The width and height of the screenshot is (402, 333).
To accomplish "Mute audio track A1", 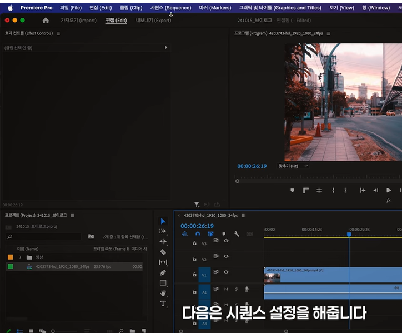I will tap(226, 289).
